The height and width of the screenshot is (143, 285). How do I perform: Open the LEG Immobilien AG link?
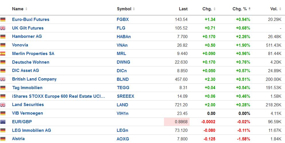coord(32,130)
